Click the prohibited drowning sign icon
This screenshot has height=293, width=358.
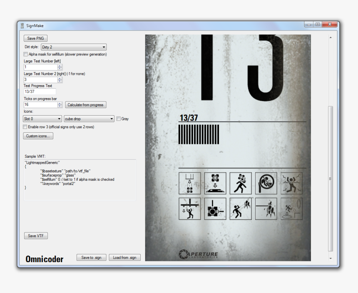point(266,183)
